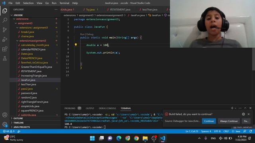Click the lightbulb quick fix on line 7
255x143 pixels.
pos(76,44)
